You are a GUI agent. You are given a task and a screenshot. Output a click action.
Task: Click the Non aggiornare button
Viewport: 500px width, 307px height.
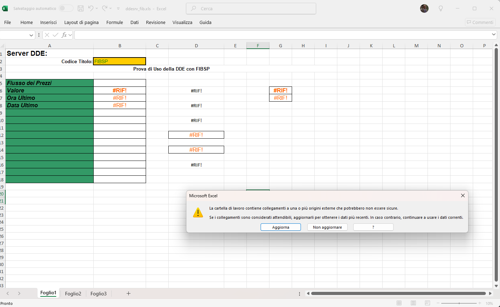327,227
